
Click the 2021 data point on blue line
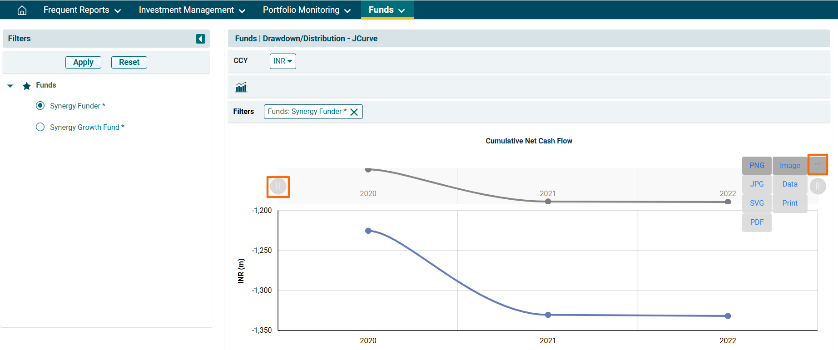click(548, 315)
